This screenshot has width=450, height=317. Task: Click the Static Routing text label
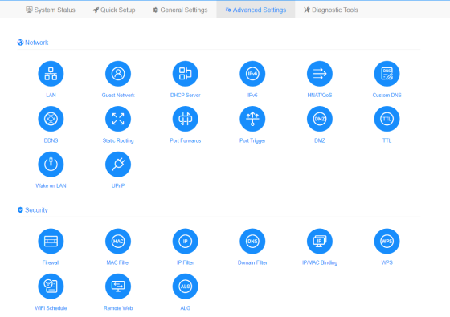tap(118, 140)
